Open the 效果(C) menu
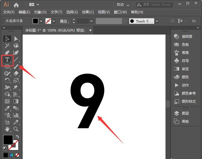The width and height of the screenshot is (202, 159). (88, 12)
